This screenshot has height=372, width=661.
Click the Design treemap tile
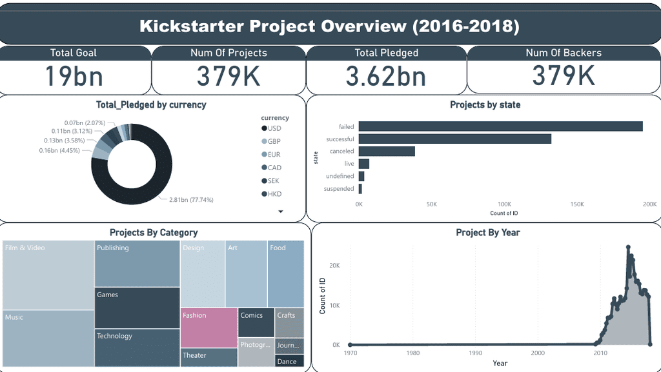(203, 274)
